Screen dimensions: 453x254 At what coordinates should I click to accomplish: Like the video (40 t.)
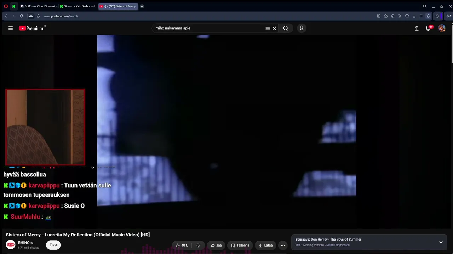click(182, 245)
